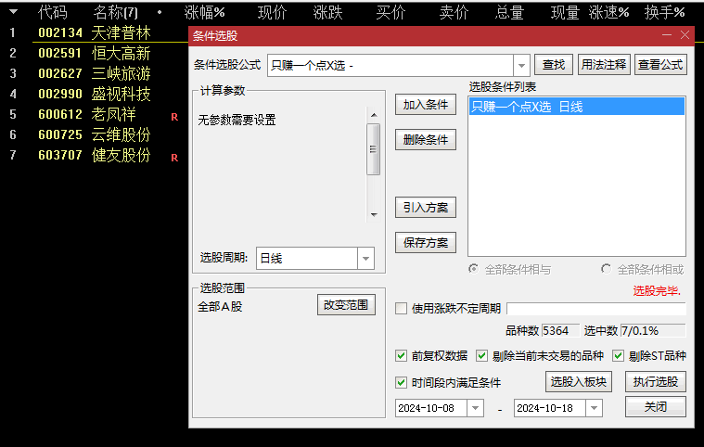704x447 pixels.
Task: Click the 品种数 value 5364
Action: 560,331
